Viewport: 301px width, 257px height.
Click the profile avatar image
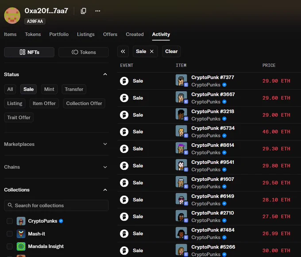click(12, 15)
